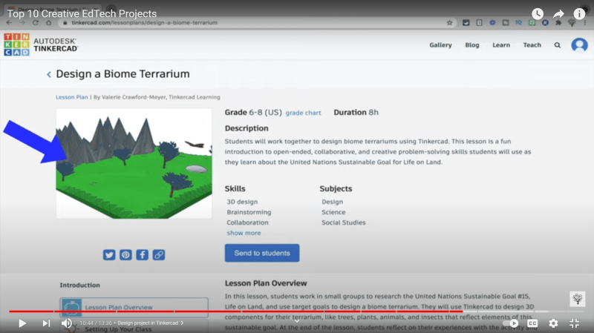
Task: Open the Gallery nav menu item
Action: pyautogui.click(x=440, y=45)
